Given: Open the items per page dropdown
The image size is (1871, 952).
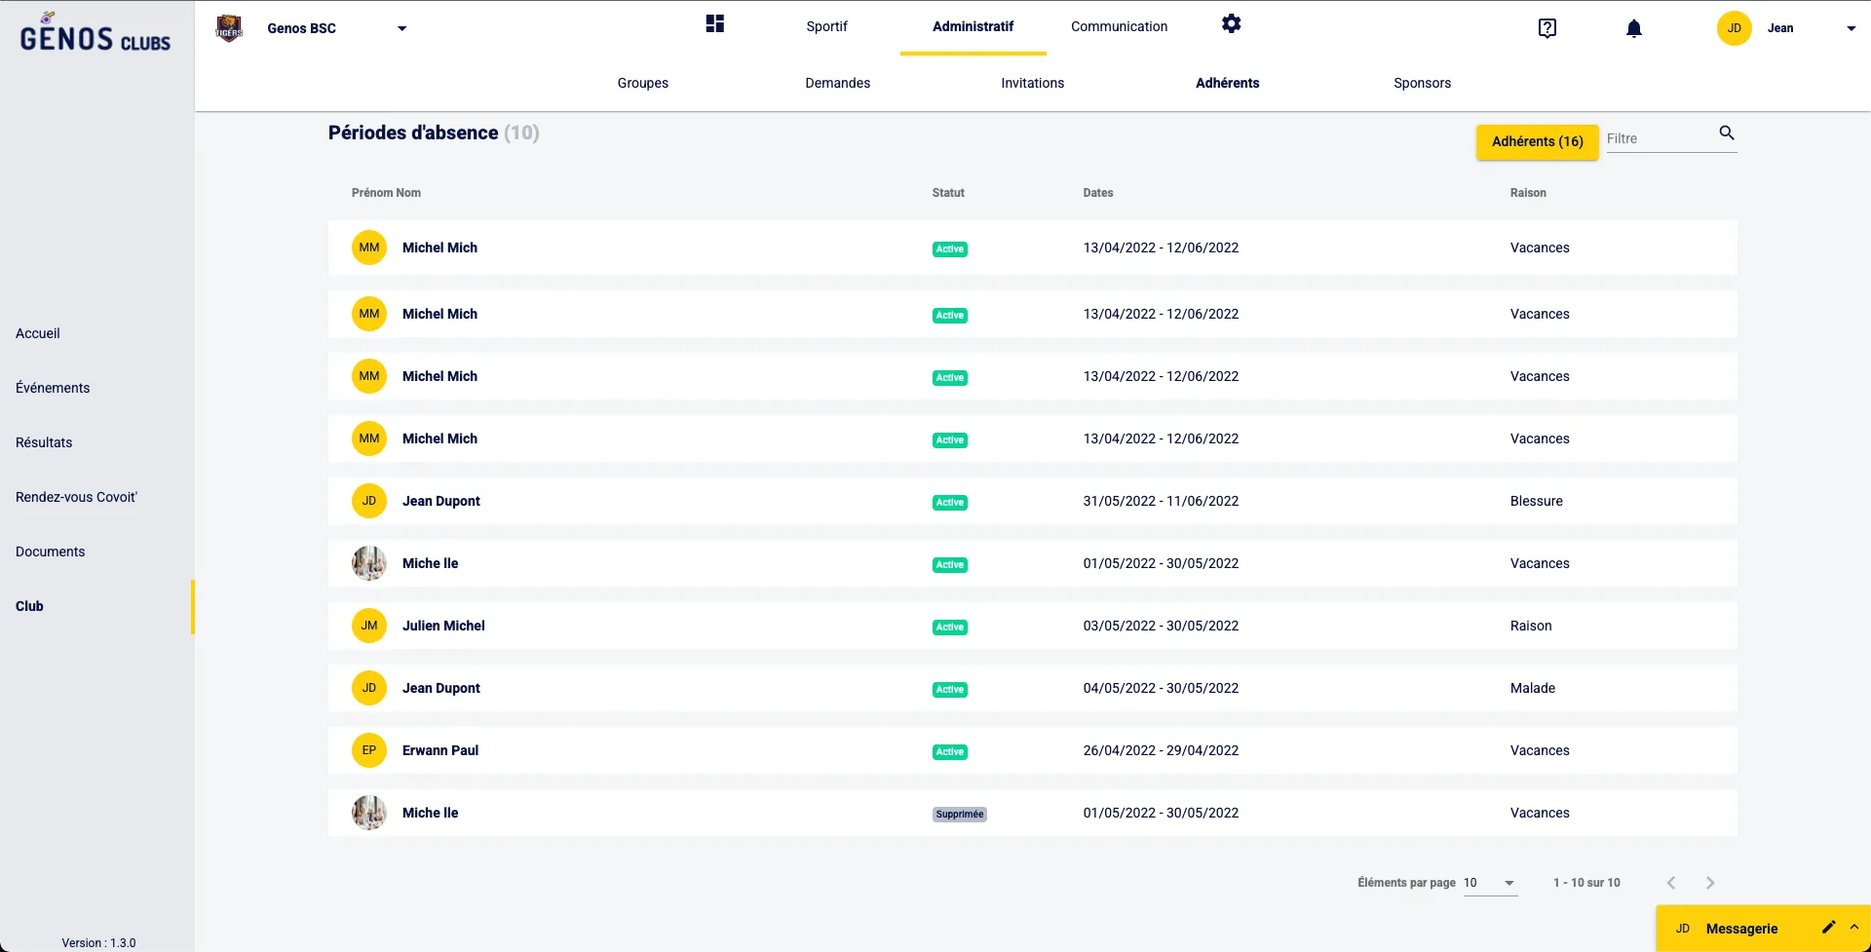Looking at the screenshot, I should (x=1490, y=883).
